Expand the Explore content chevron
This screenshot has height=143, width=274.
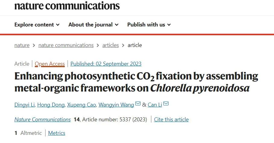point(58,25)
